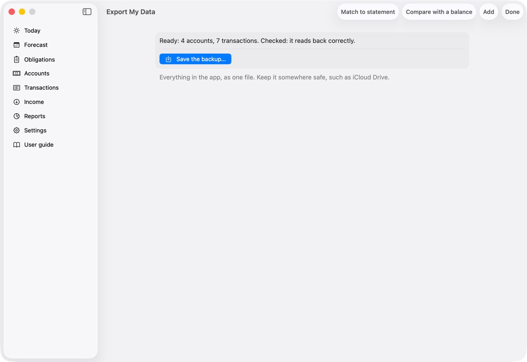Click the 'Ready: 4 accounts, 7 transactions' status text
Viewport: 527px width, 362px height.
click(257, 41)
